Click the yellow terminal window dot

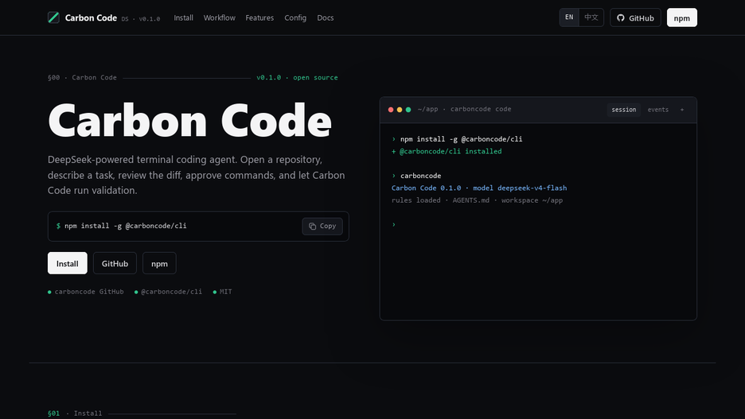click(x=400, y=110)
